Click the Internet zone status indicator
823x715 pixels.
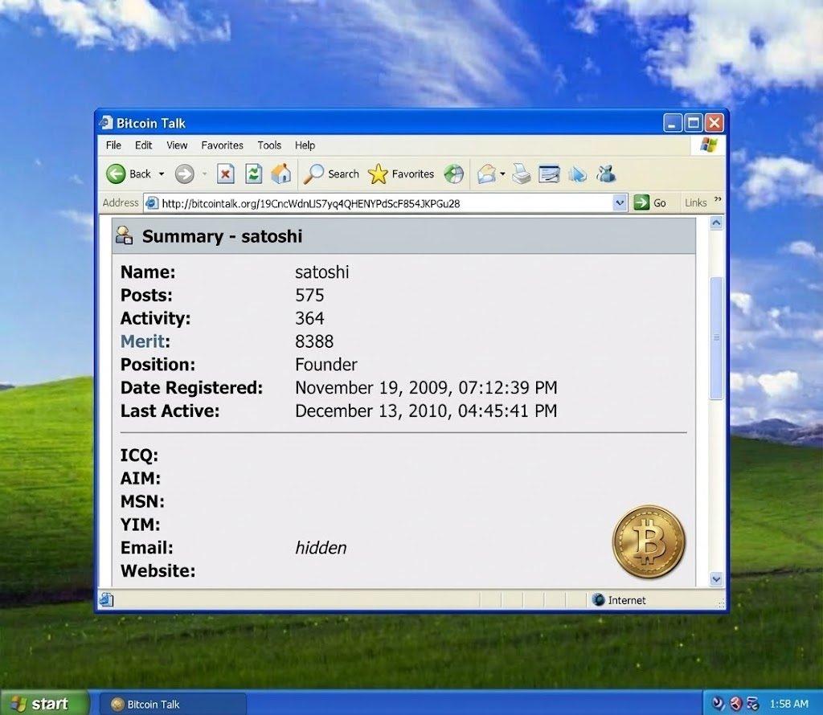click(620, 600)
